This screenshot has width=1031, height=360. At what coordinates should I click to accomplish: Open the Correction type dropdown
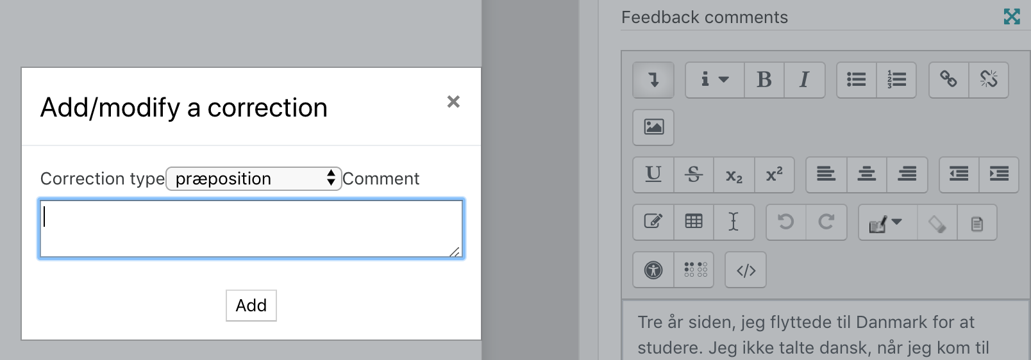pos(254,179)
